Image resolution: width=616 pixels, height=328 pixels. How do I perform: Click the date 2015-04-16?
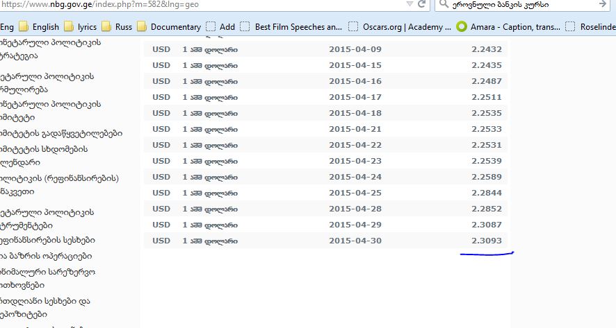[x=355, y=81]
